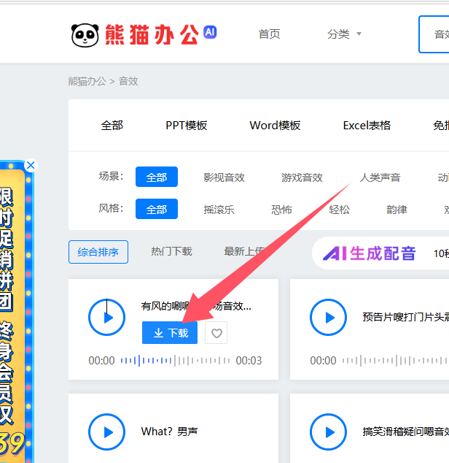Viewport: 449px width, 463px height.
Task: Filter style by 恐怖
Action: tap(281, 210)
